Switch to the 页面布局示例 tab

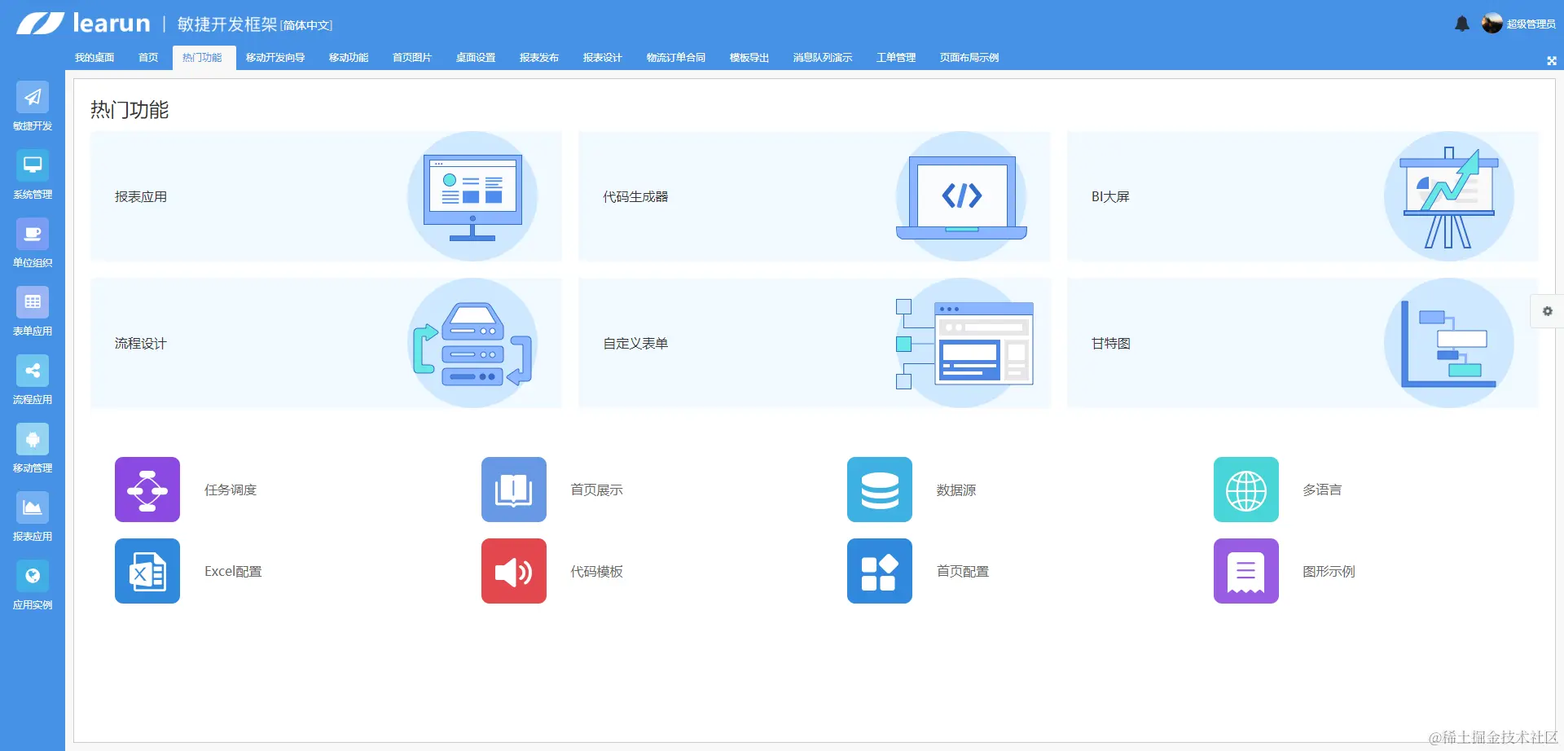pyautogui.click(x=969, y=58)
